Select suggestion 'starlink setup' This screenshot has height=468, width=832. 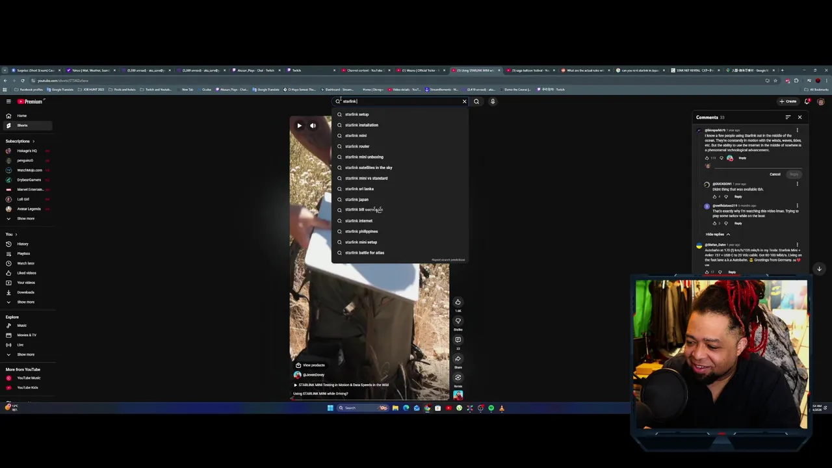point(398,114)
